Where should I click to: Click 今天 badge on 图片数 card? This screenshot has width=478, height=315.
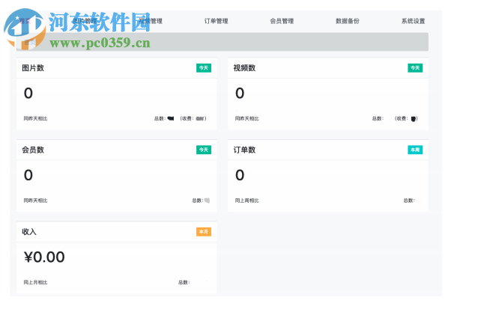click(204, 68)
